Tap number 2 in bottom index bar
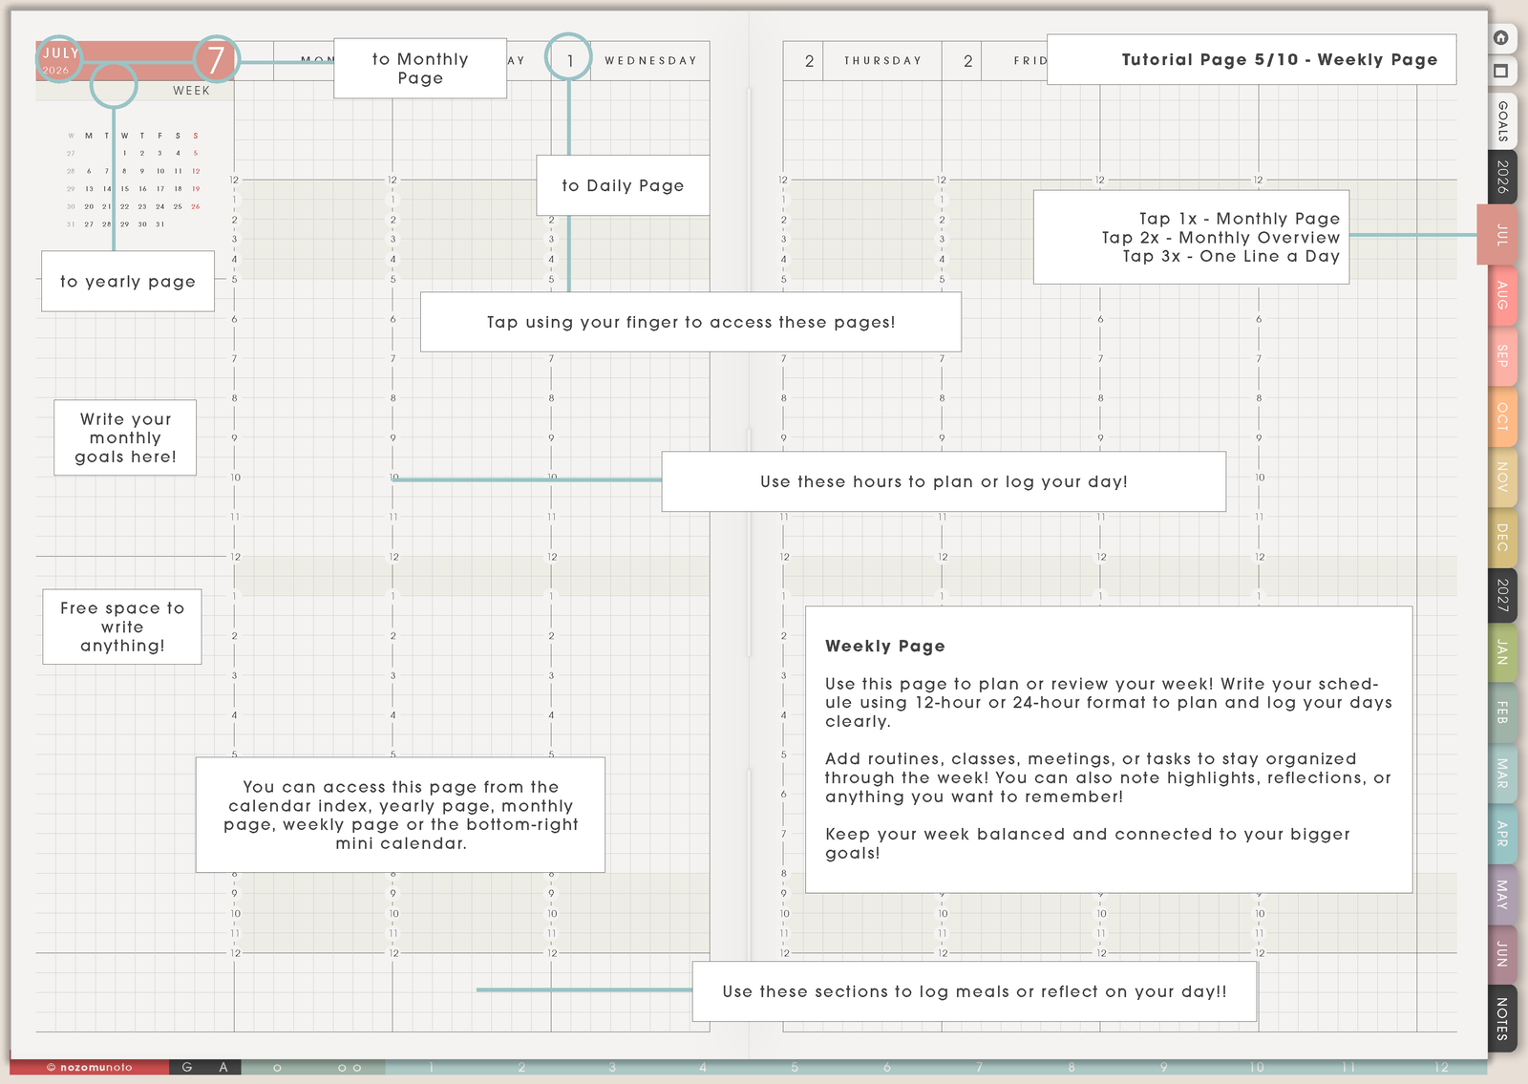 521,1068
